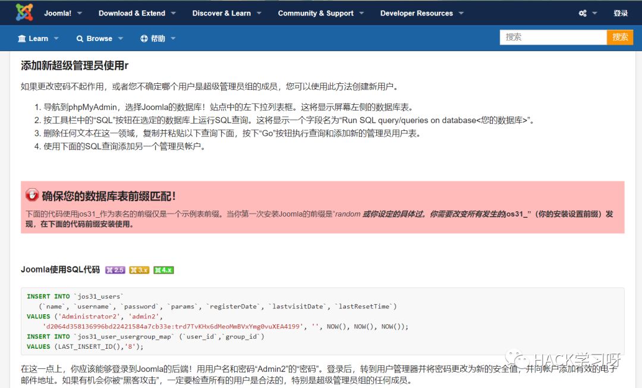This screenshot has height=388, width=642.
Task: Click the code line VALUES (LAST_INSERT_ID(),'8');
Action: 85,346
